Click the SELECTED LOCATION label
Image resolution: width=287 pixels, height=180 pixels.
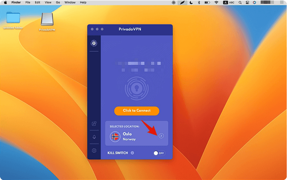124,126
